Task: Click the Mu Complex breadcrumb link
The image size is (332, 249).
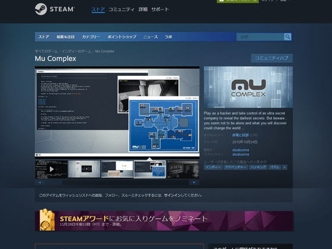Action: pyautogui.click(x=104, y=51)
